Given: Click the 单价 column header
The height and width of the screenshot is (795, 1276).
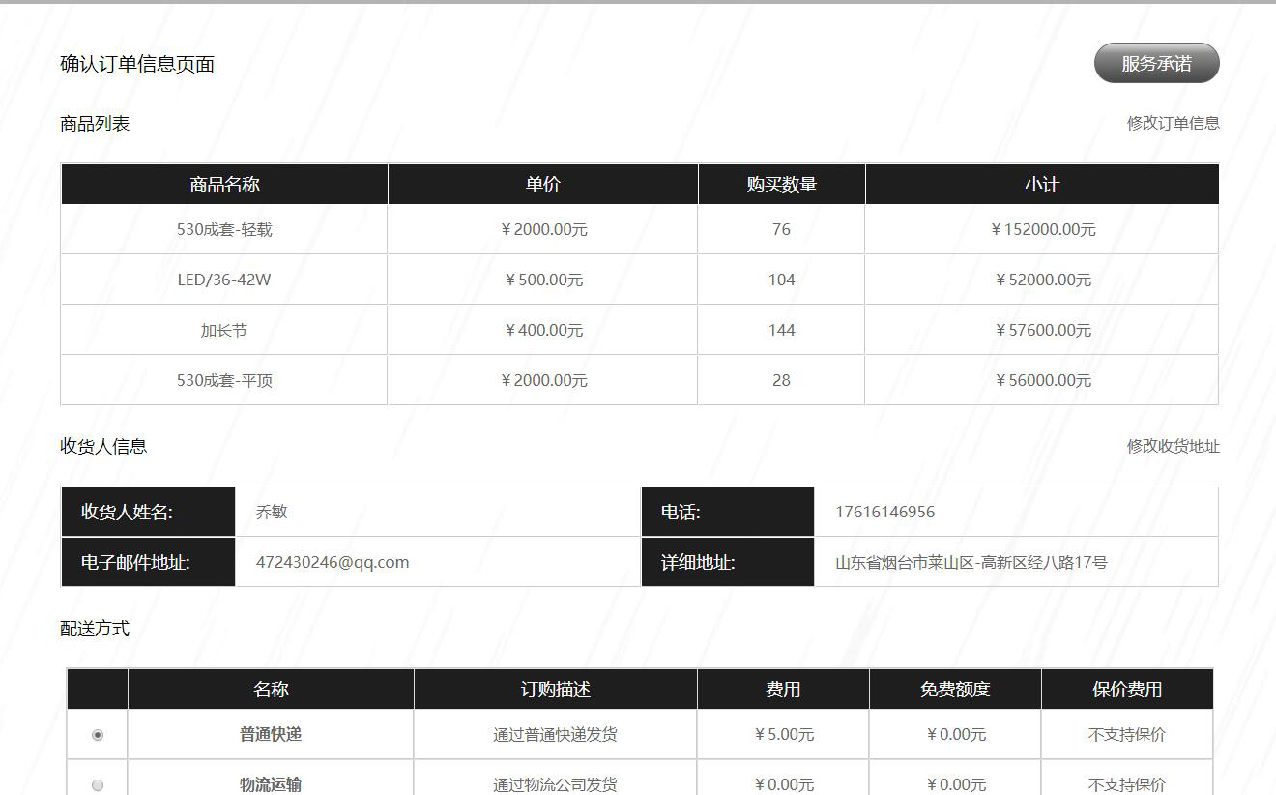Looking at the screenshot, I should 542,184.
